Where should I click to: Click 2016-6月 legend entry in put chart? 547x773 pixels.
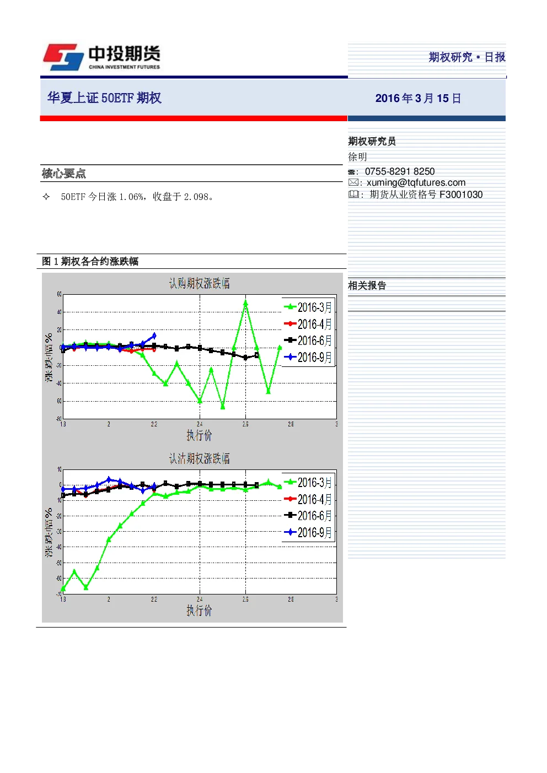308,516
